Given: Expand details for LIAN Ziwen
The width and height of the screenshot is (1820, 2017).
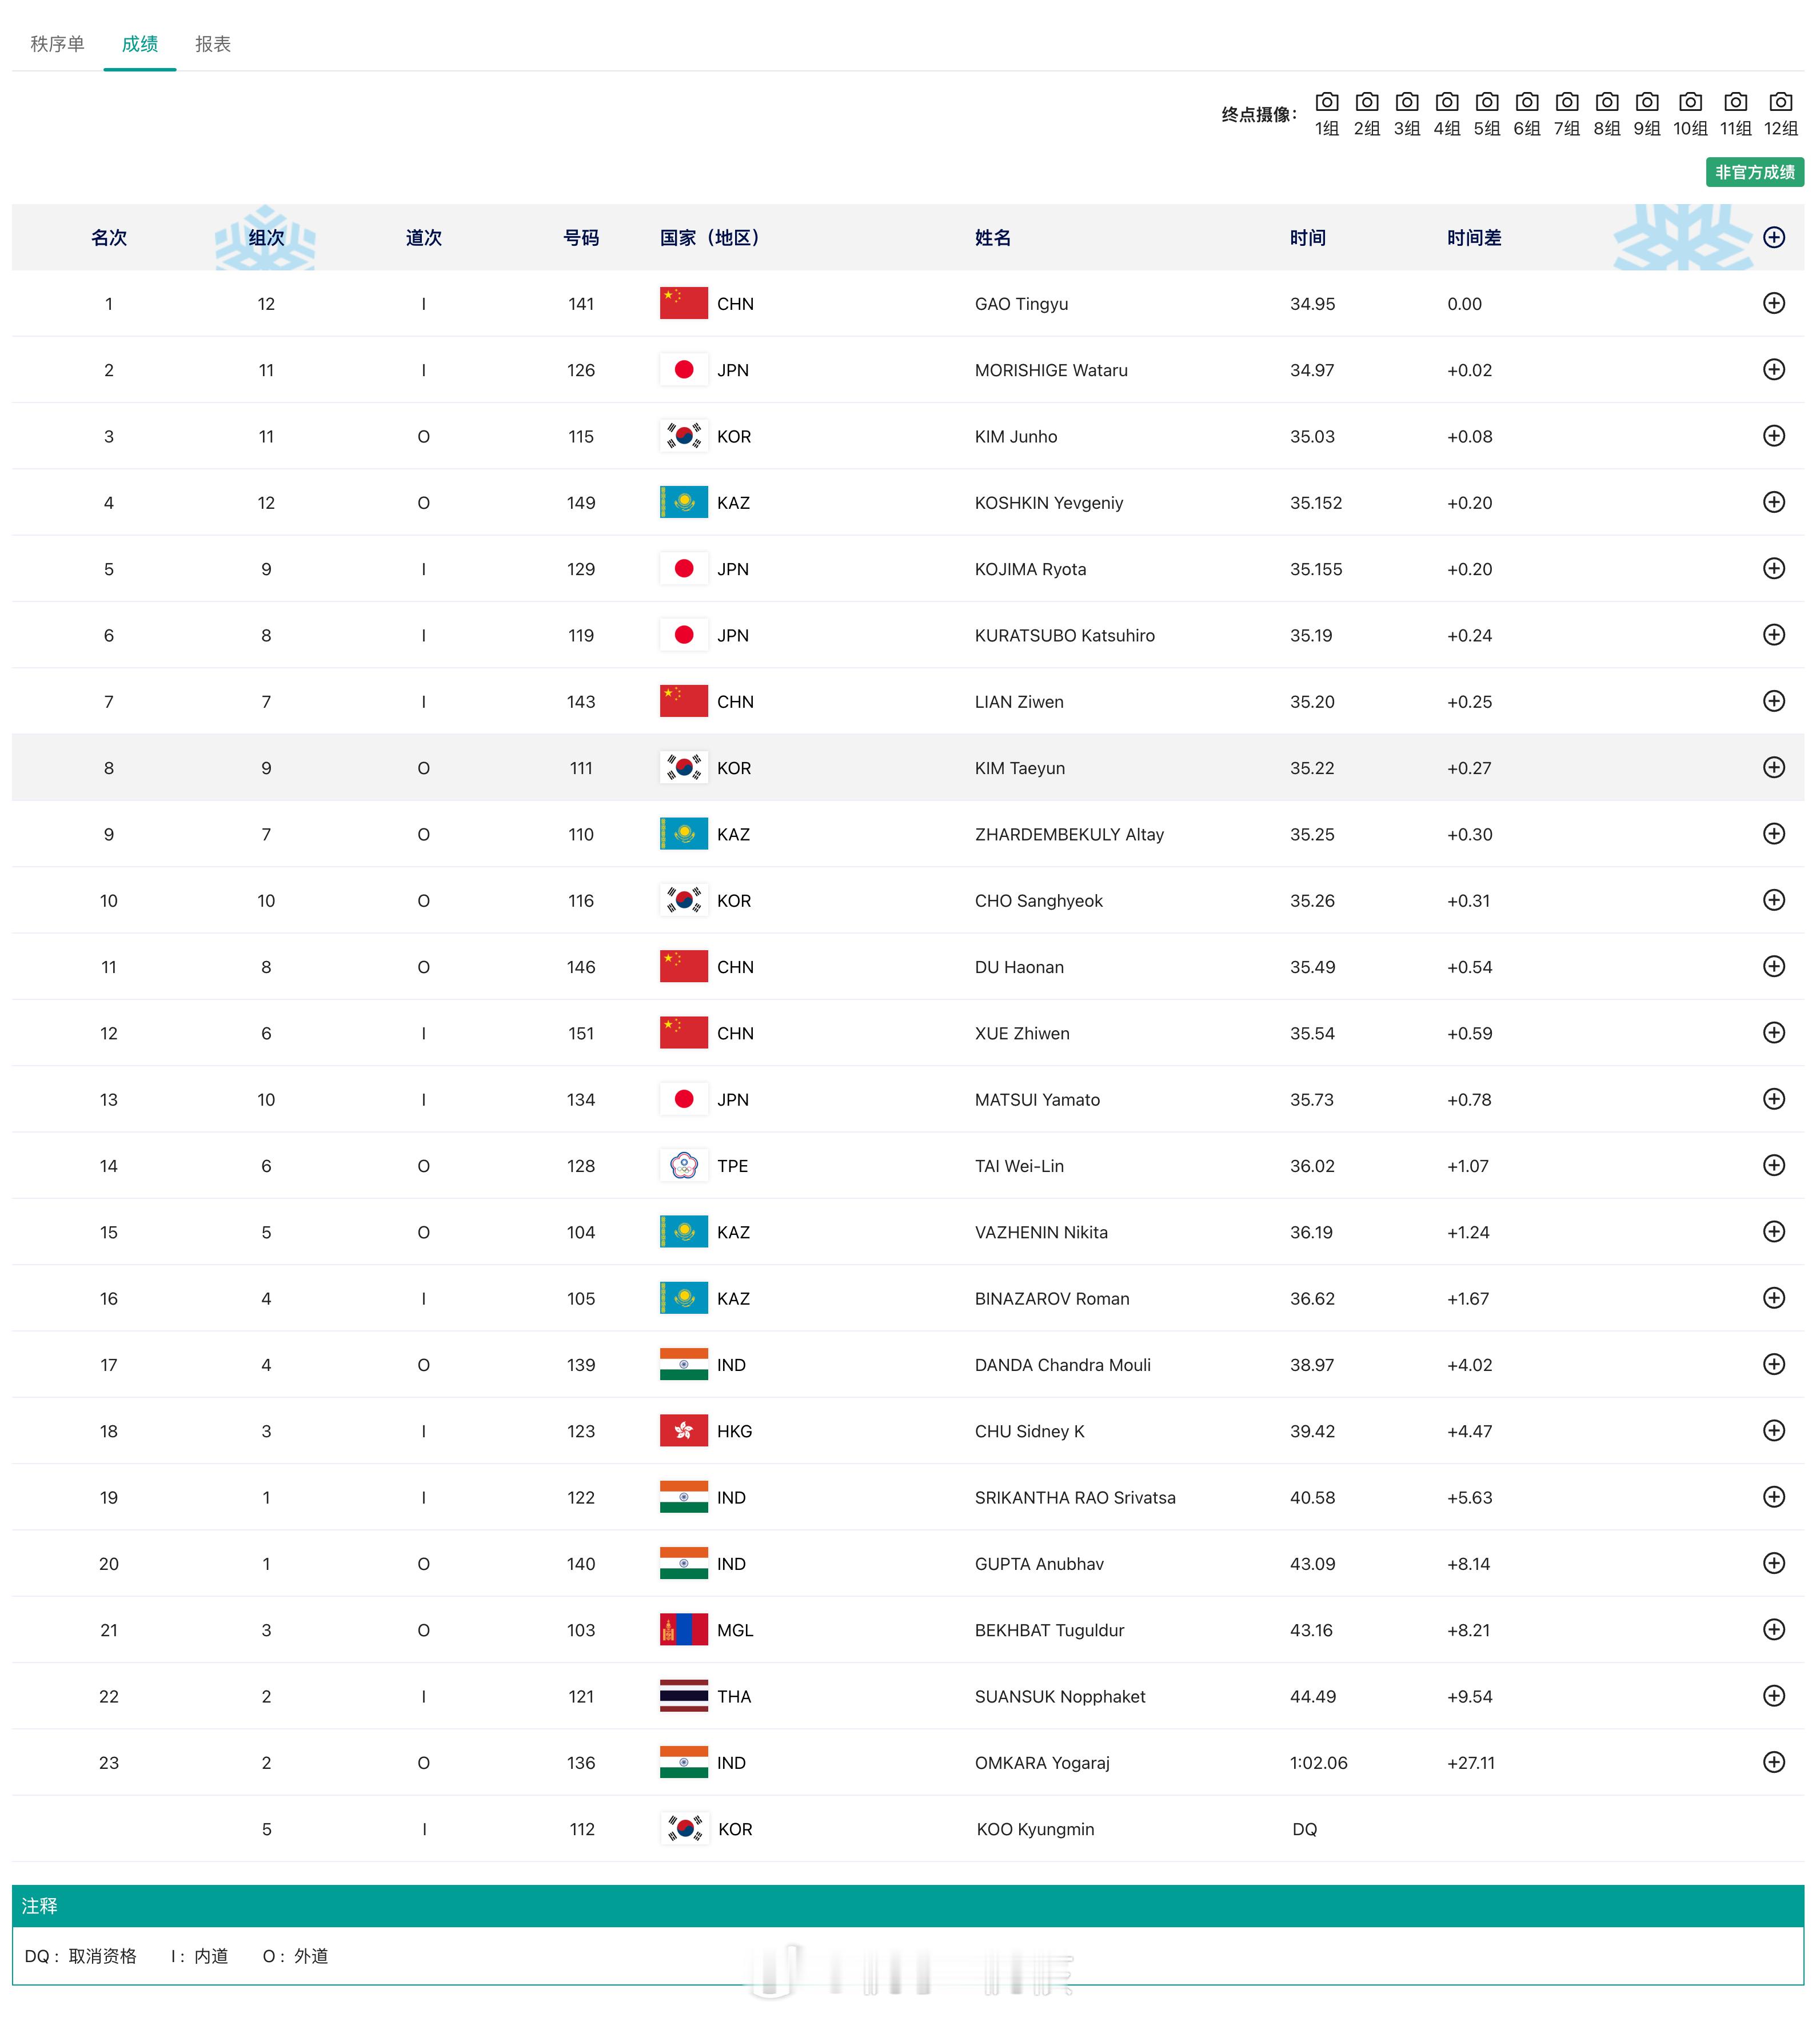Looking at the screenshot, I should 1773,701.
